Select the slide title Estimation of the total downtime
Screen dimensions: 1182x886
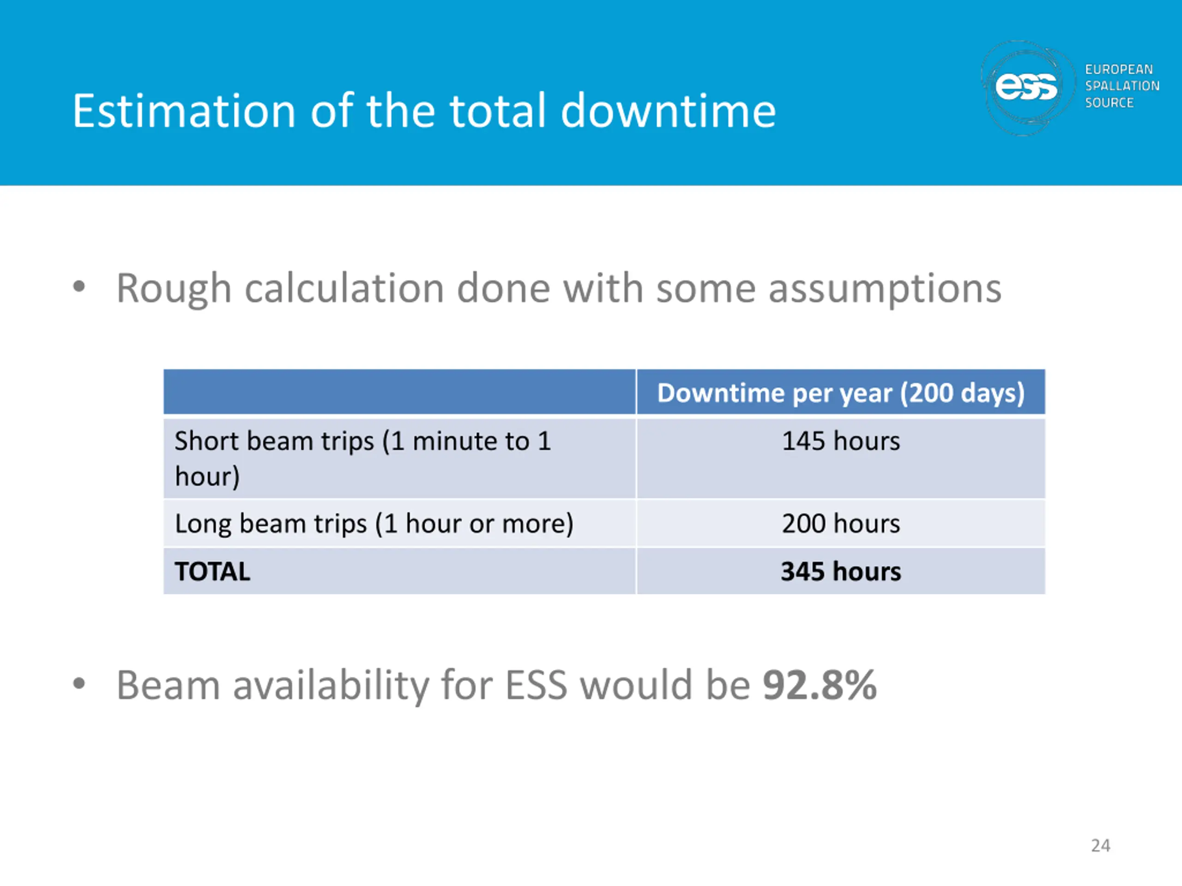click(424, 111)
